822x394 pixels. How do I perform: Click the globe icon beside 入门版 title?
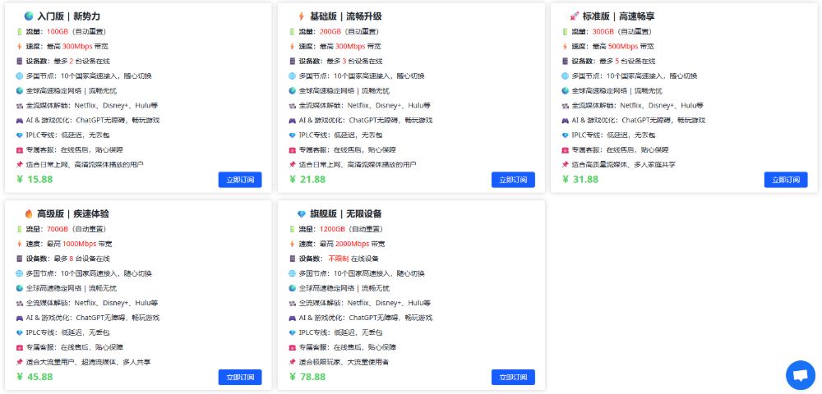29,16
